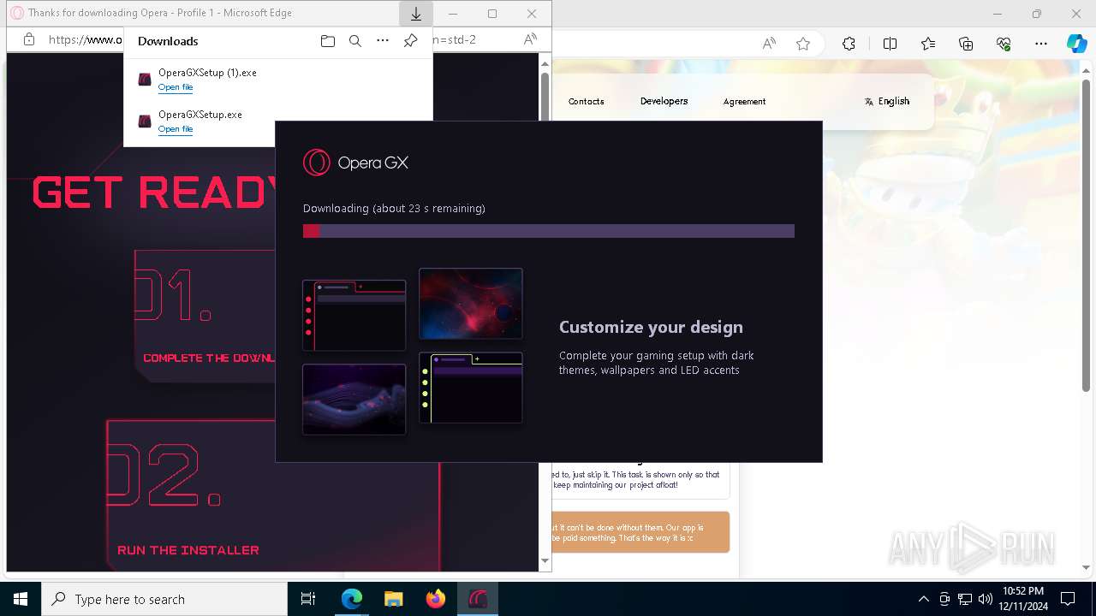Image resolution: width=1096 pixels, height=616 pixels.
Task: Show hidden system tray icons
Action: tap(923, 599)
